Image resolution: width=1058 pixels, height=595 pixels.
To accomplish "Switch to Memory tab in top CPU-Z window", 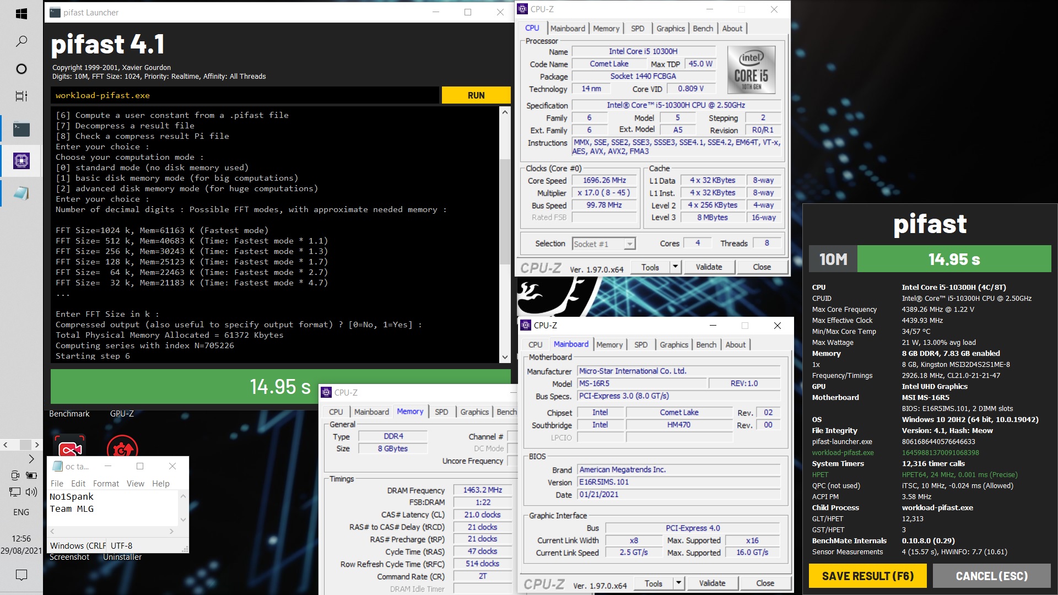I will point(606,29).
